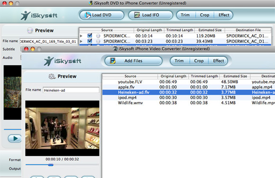This screenshot has height=178, width=275.
Task: Expand the first SPIDERWICK title row
Action: [x=81, y=36]
